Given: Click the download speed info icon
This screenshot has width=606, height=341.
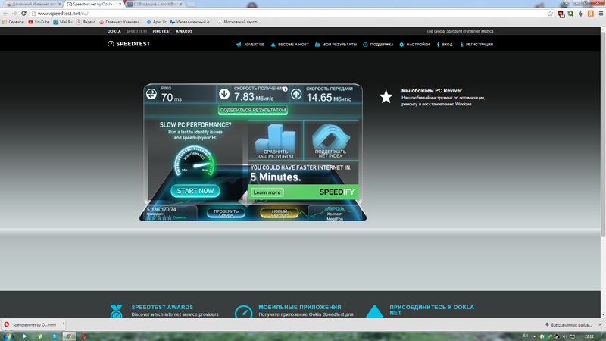Looking at the screenshot, I should (285, 88).
